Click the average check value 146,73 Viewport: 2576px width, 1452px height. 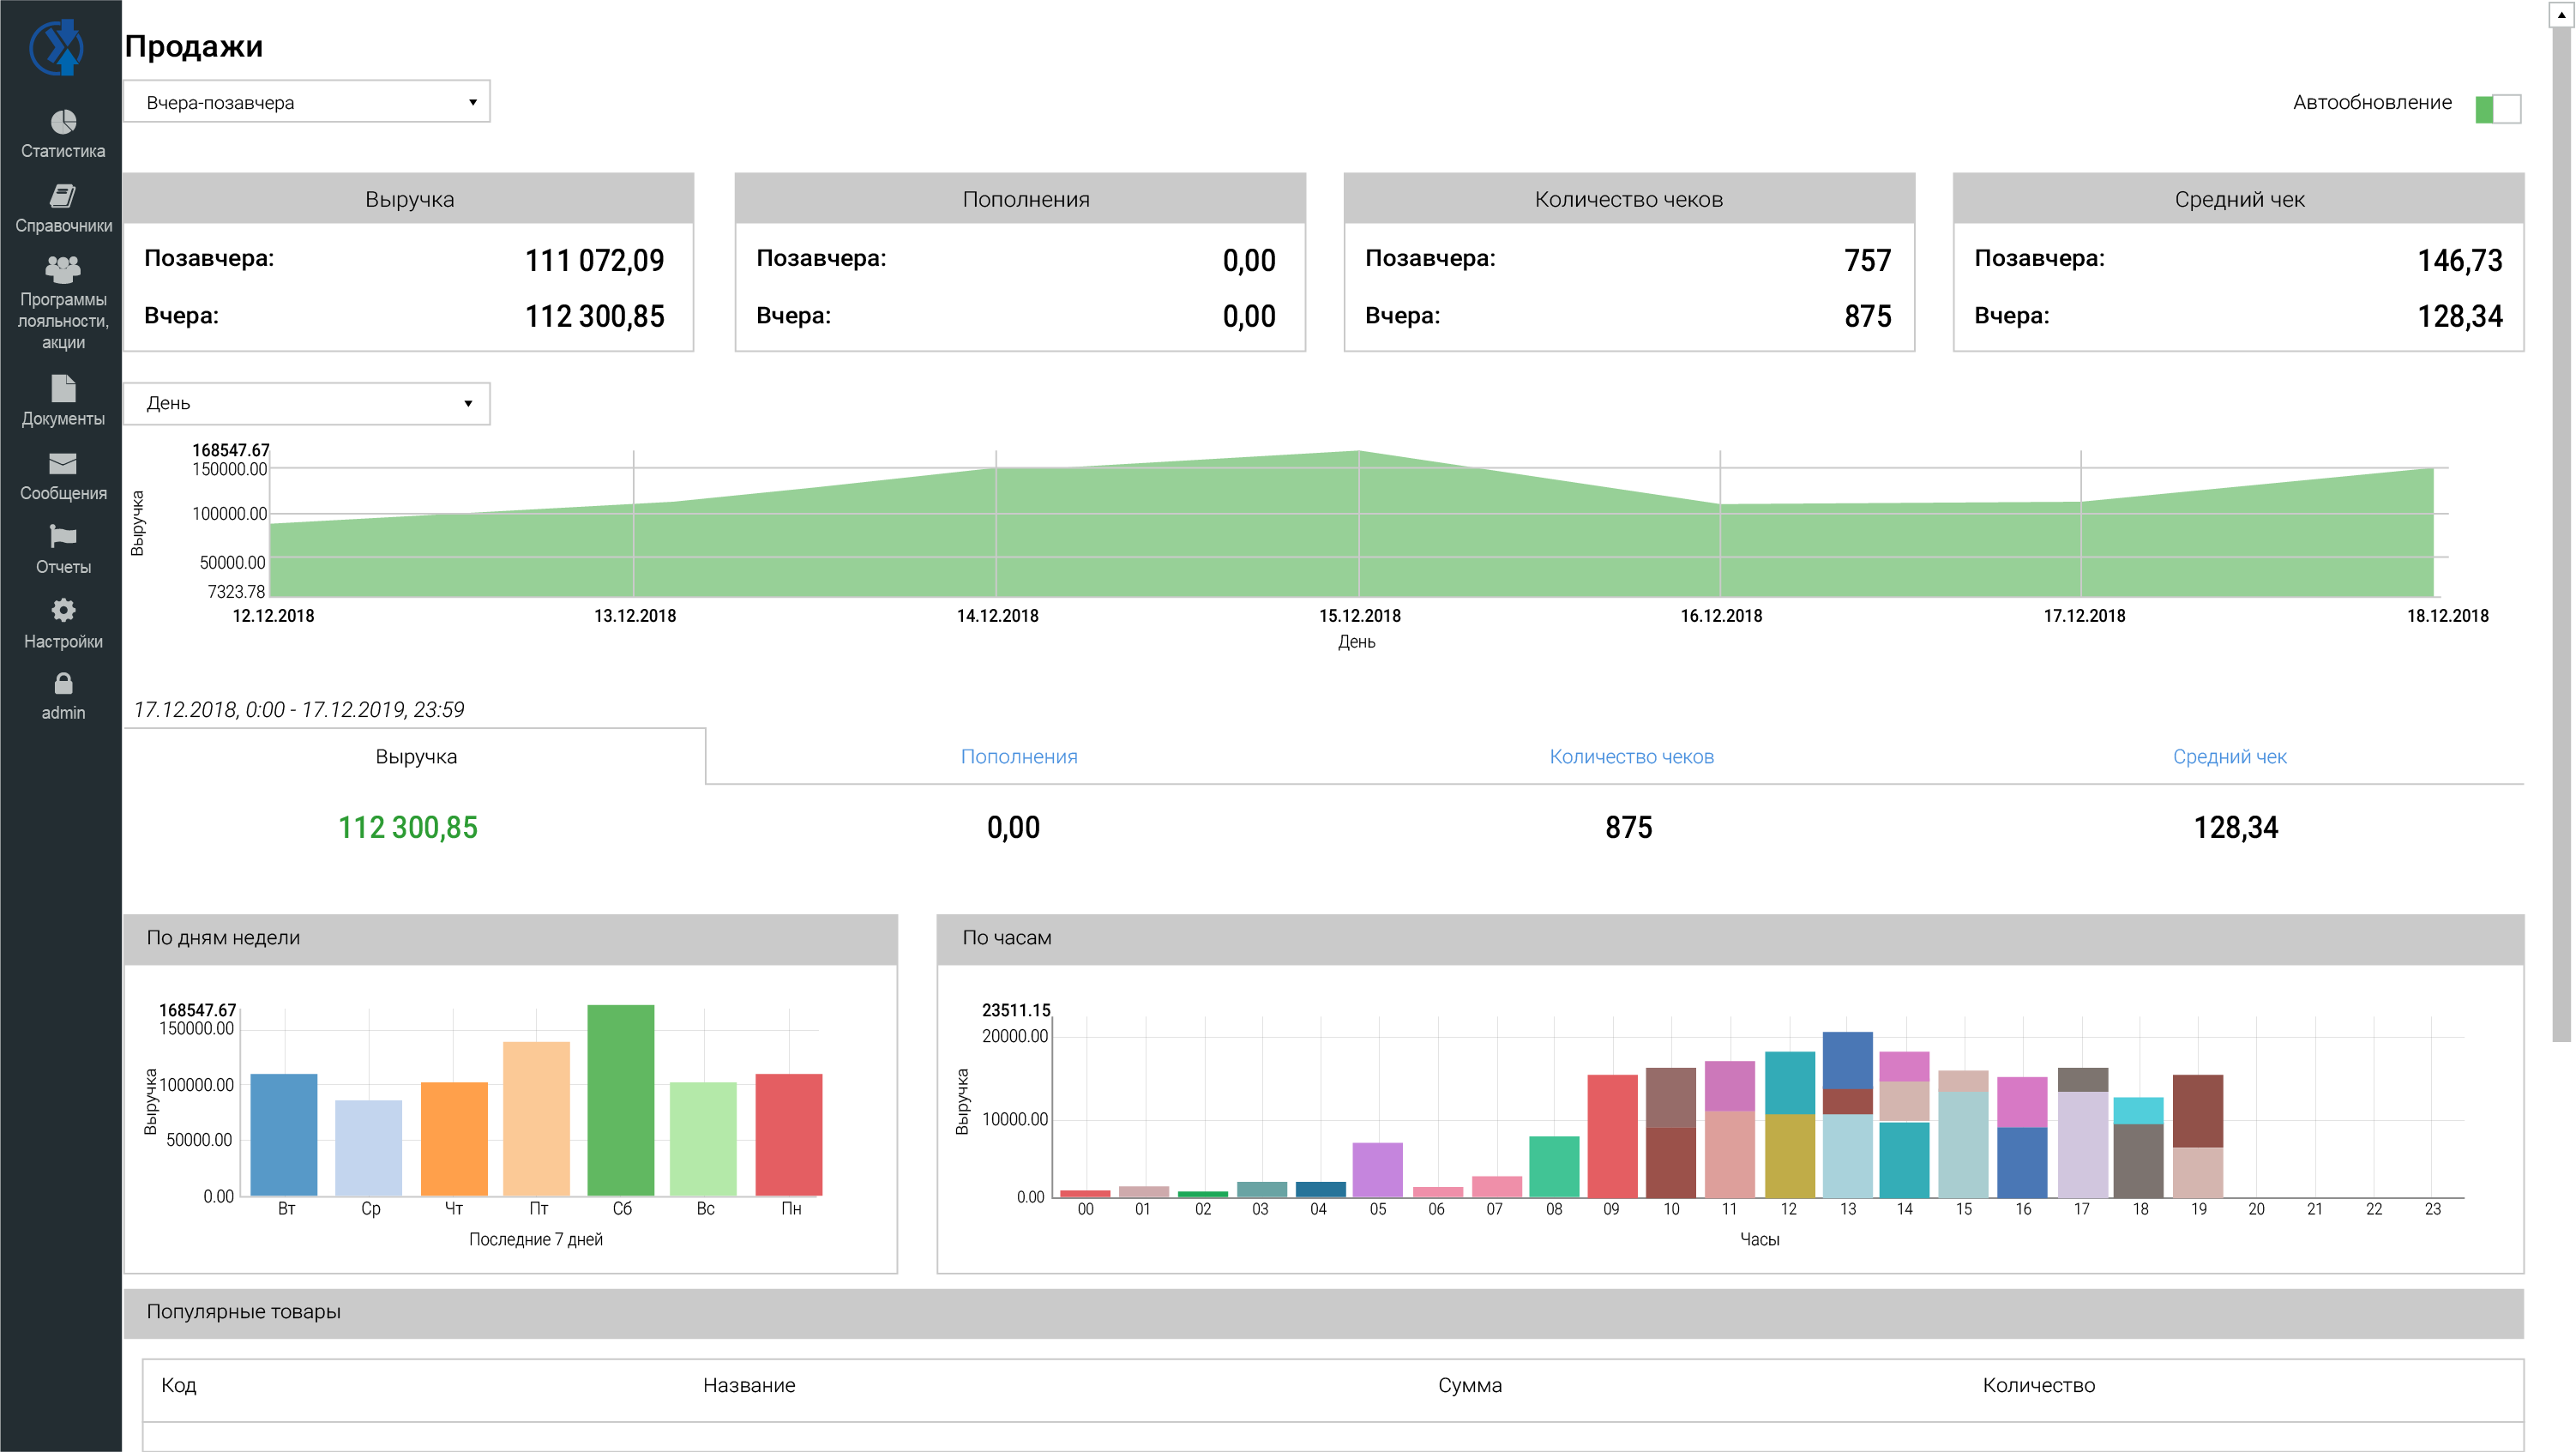[x=2460, y=261]
